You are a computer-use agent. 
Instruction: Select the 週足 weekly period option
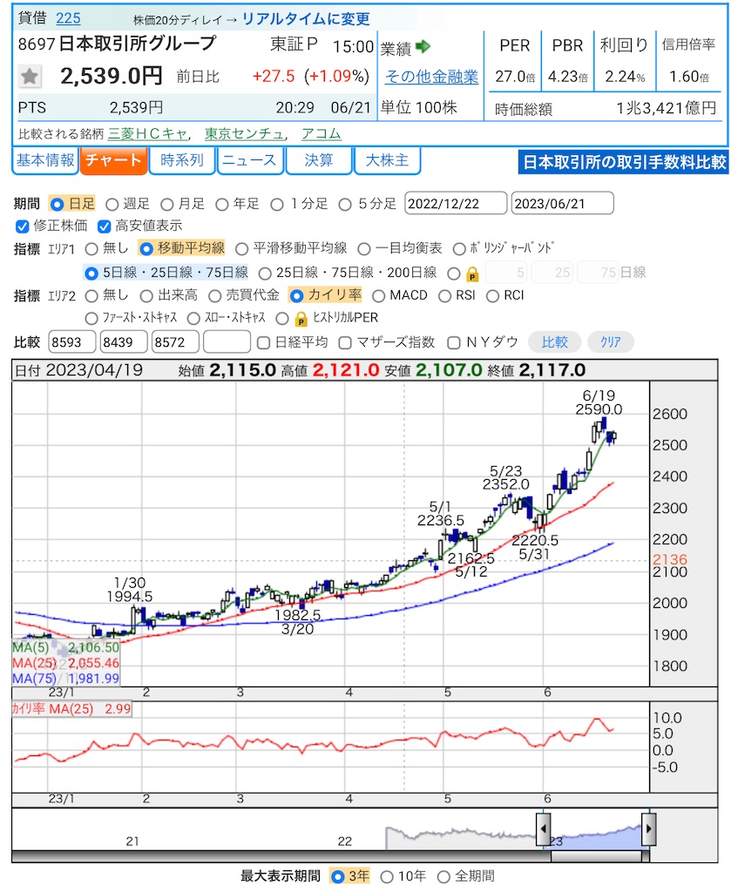point(112,204)
